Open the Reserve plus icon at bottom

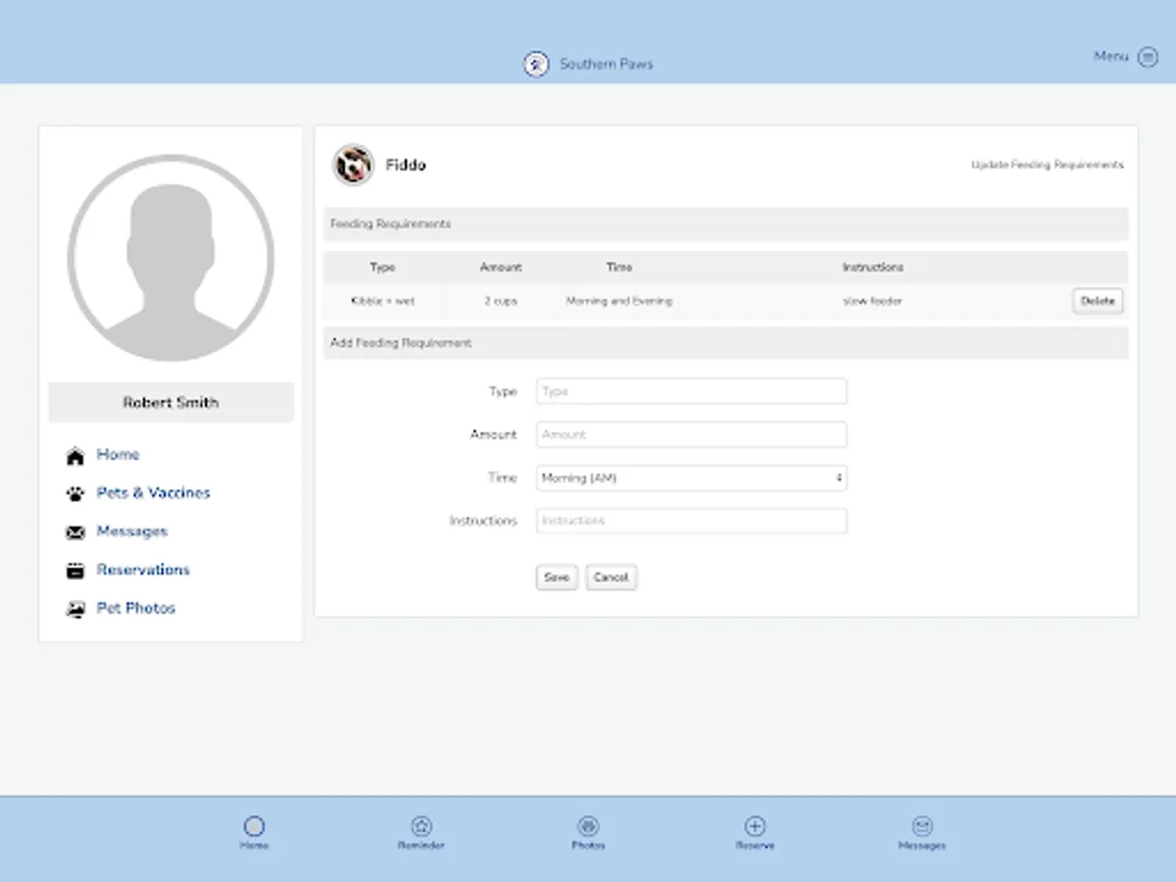pyautogui.click(x=755, y=826)
